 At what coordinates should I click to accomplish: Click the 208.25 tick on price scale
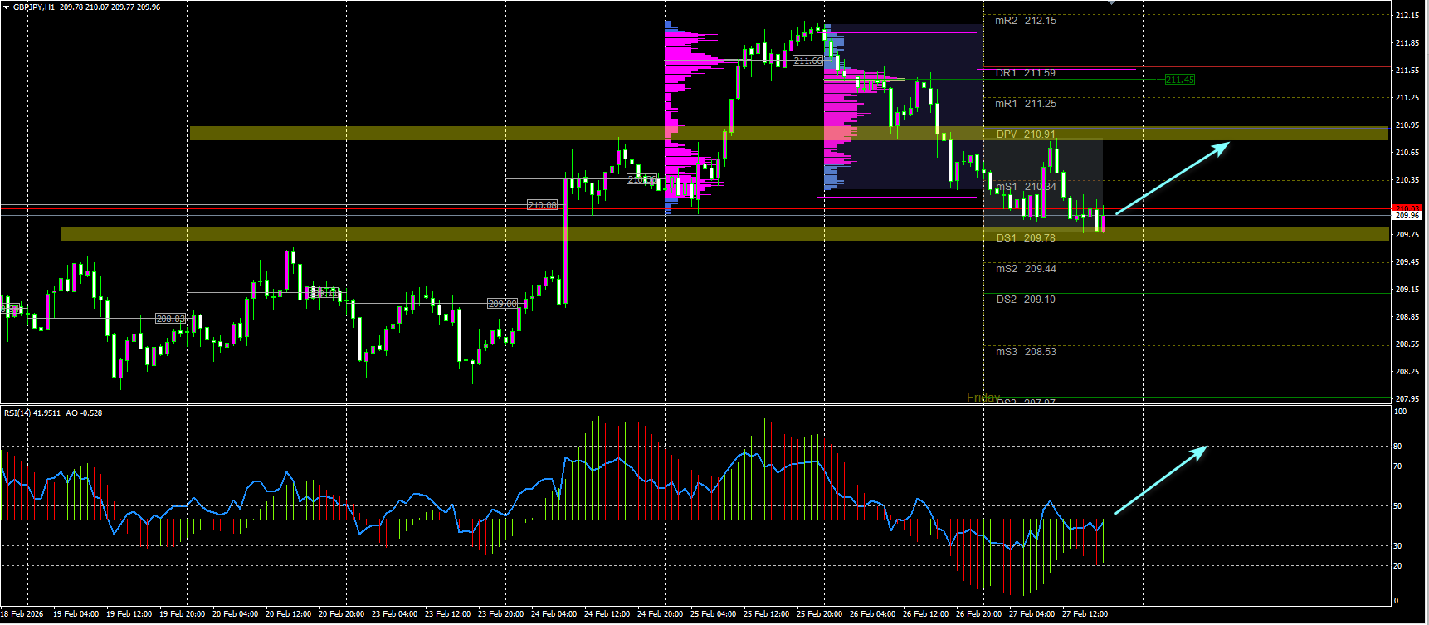tap(1407, 372)
